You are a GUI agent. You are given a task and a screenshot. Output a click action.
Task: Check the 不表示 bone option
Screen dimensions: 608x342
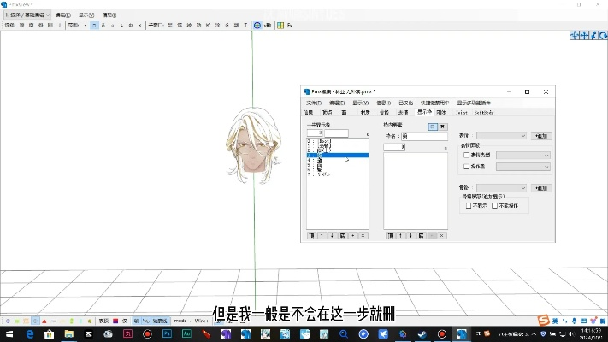(469, 205)
